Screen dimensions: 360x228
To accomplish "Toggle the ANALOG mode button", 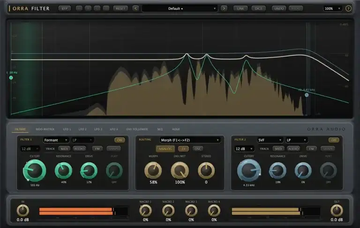I will pyautogui.click(x=165, y=149).
